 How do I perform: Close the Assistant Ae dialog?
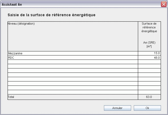point(163,4)
